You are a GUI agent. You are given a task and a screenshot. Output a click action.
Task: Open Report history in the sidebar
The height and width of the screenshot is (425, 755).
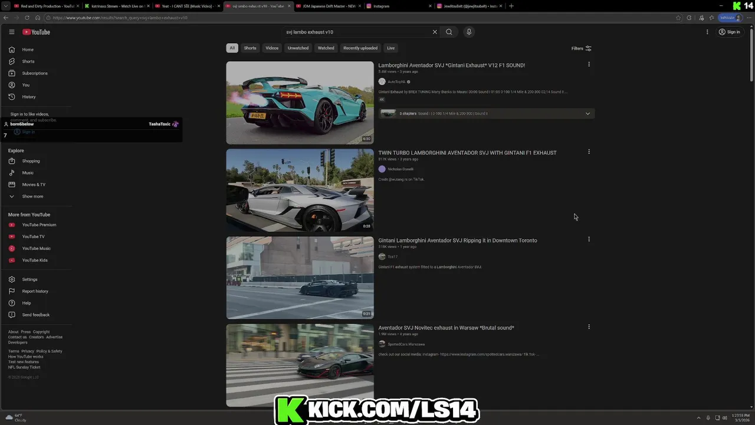(35, 291)
